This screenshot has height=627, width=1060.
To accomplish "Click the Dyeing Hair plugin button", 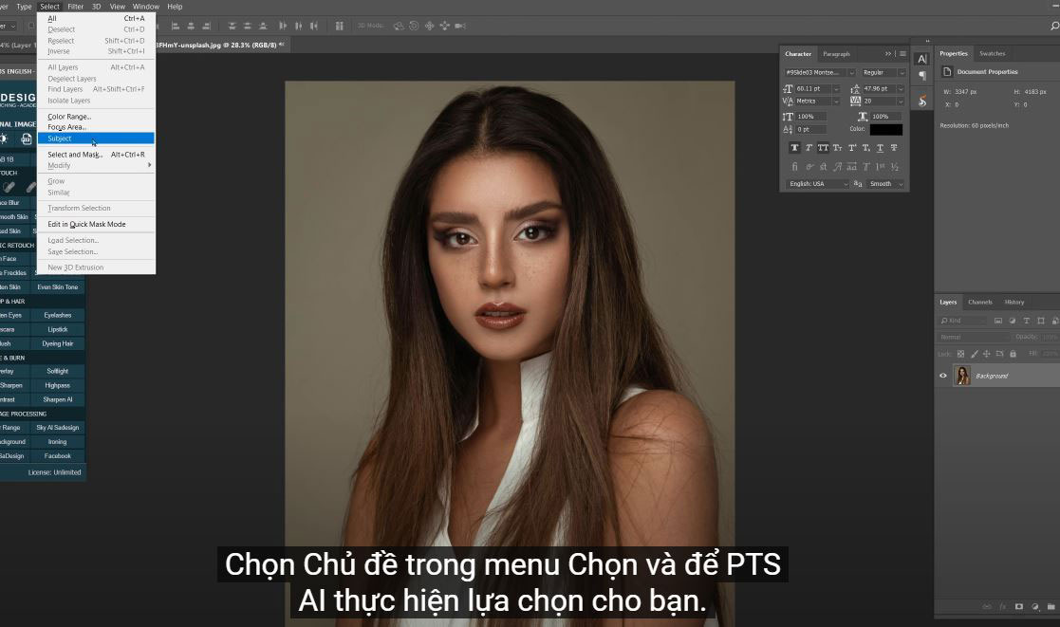I will point(58,344).
